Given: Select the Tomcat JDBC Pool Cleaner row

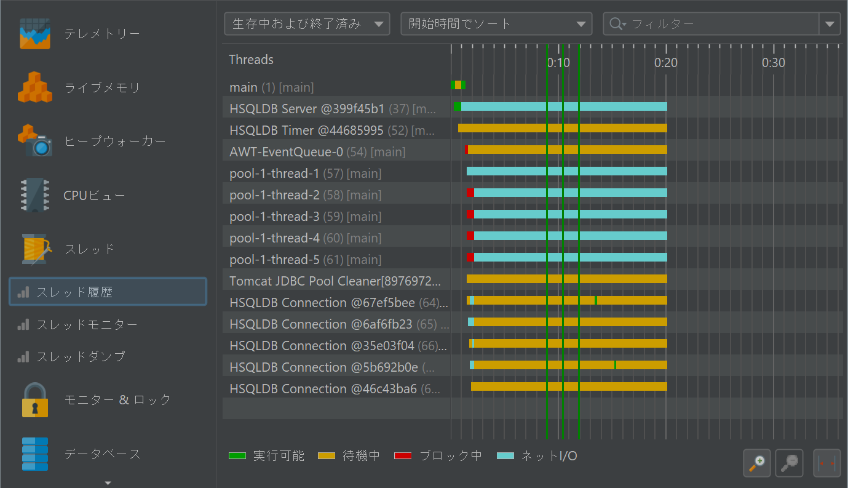Looking at the screenshot, I should [533, 279].
